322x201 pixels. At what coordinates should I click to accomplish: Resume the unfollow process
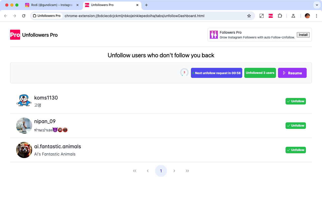click(x=292, y=73)
